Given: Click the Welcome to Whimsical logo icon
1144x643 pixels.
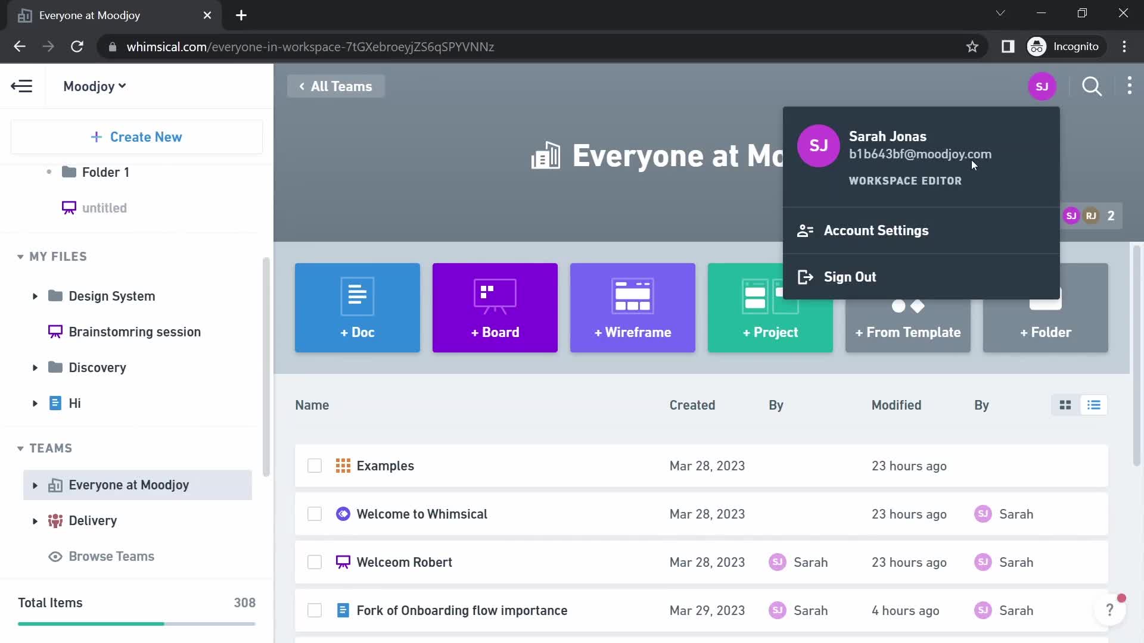Looking at the screenshot, I should click(343, 514).
